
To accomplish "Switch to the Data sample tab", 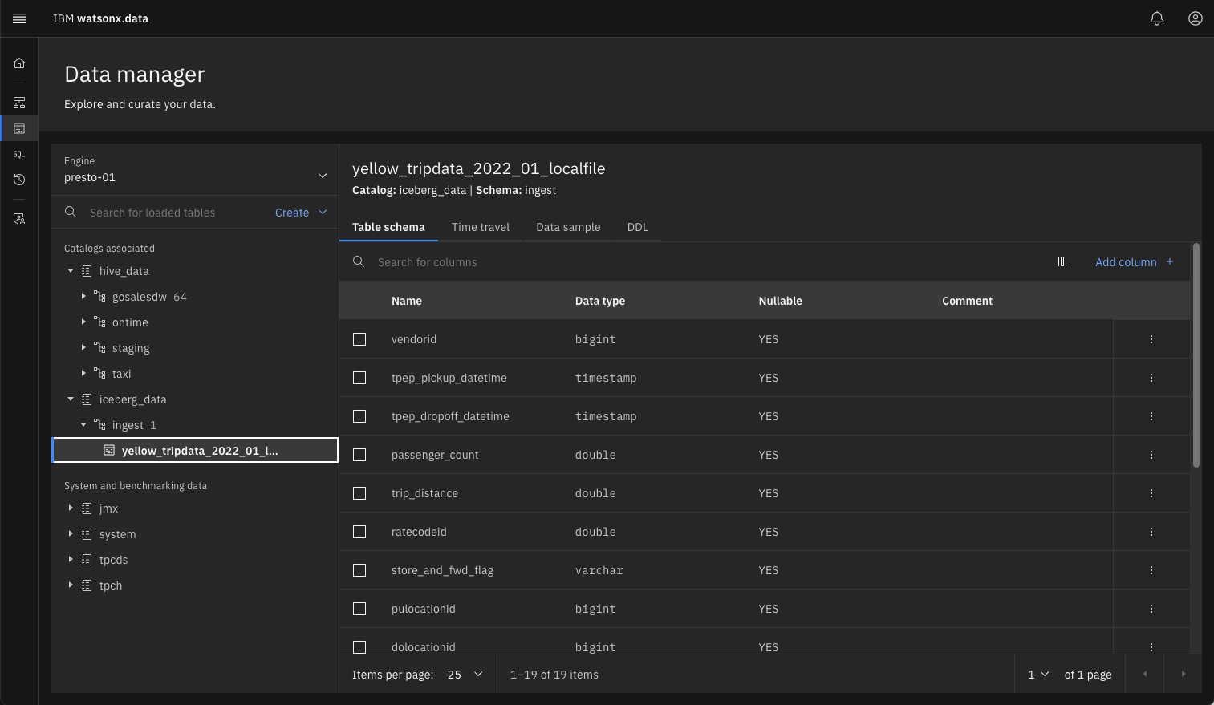I will pos(568,227).
